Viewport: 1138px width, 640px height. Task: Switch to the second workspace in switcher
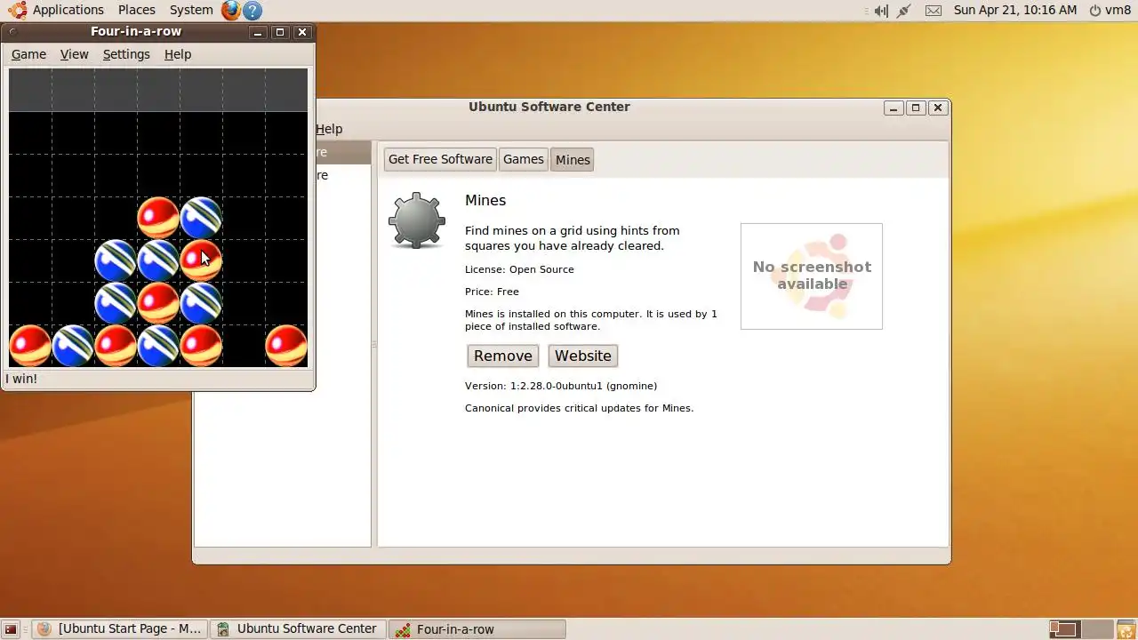tap(1097, 629)
